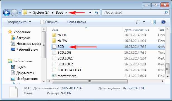Select the BCD file row

pyautogui.click(x=108, y=47)
